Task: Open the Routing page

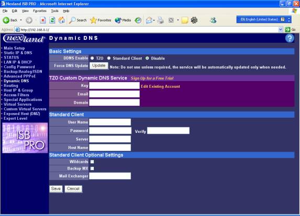Action: point(11,85)
